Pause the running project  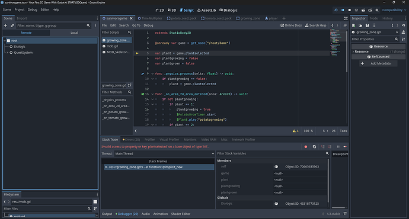coord(343,10)
